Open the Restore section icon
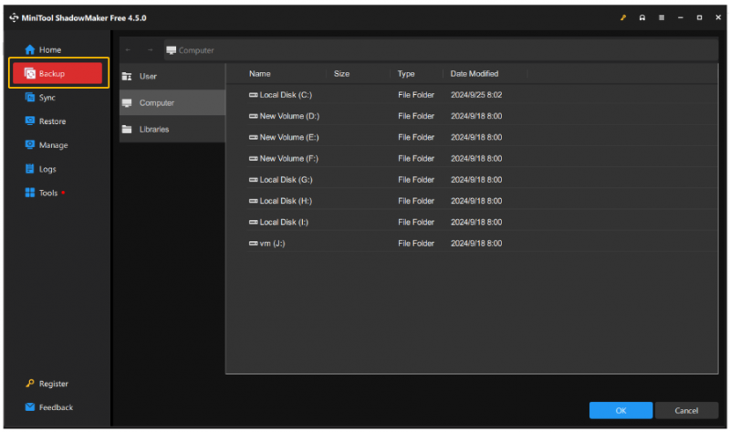730x432 pixels. point(30,121)
